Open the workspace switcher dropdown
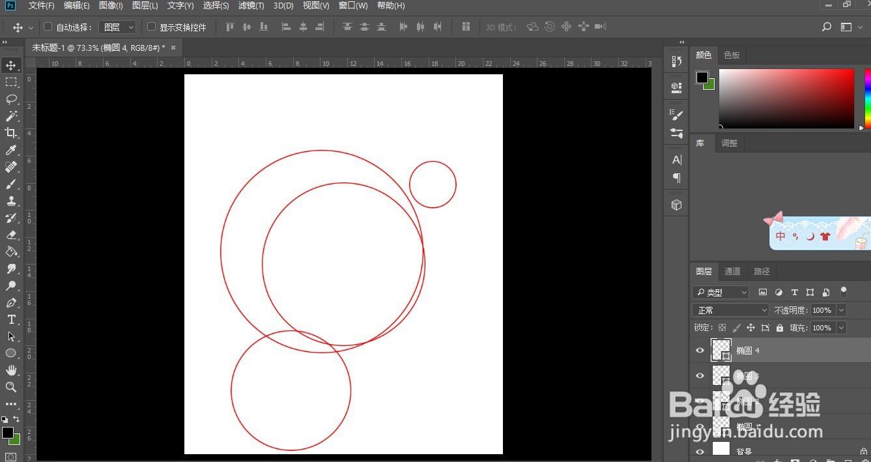 [x=850, y=27]
